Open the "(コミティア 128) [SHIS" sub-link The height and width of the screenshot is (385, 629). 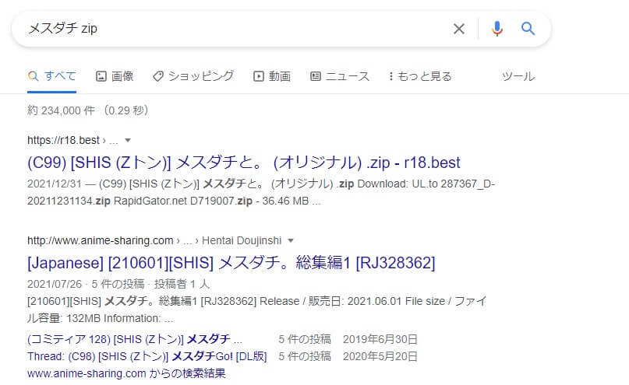click(x=135, y=339)
